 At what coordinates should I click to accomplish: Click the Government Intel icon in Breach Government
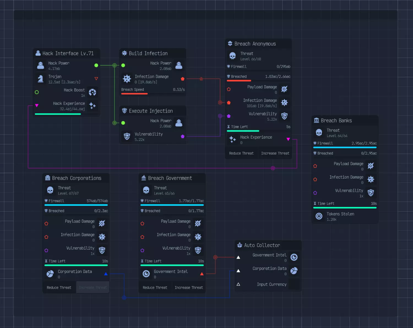146,274
